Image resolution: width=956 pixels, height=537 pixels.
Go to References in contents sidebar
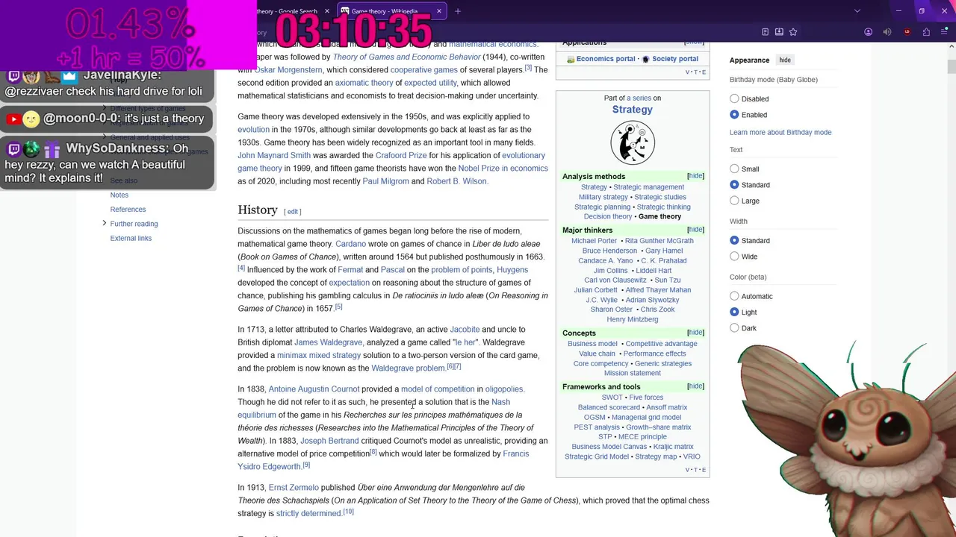(x=128, y=210)
